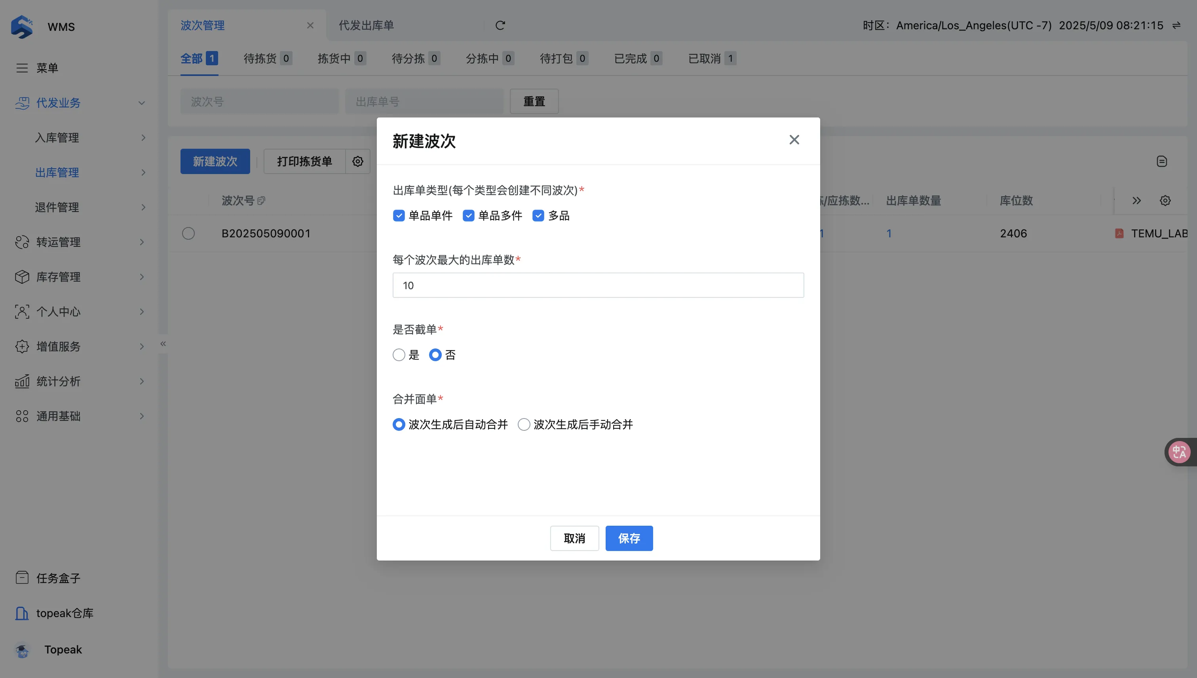Click the refresh icon beside the tabs
Image resolution: width=1197 pixels, height=678 pixels.
coord(500,25)
